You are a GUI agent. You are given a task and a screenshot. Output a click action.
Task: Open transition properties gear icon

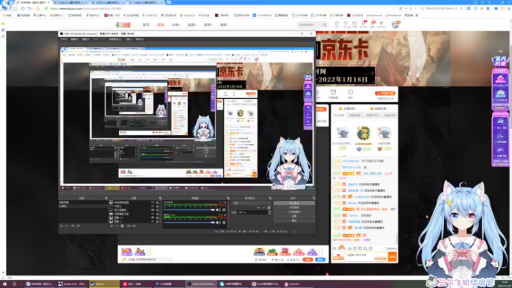pos(269,207)
